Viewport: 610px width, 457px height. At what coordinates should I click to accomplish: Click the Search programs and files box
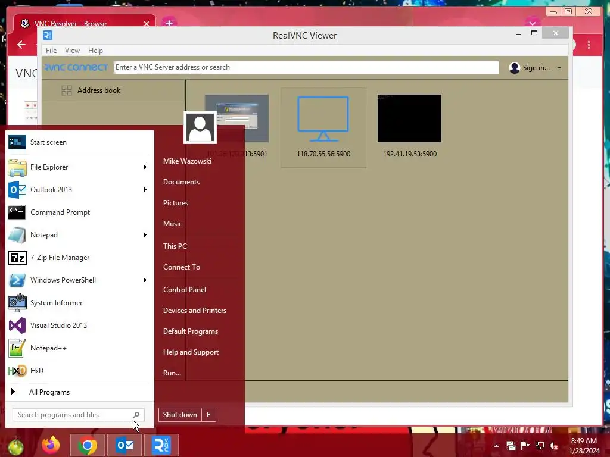tap(78, 415)
